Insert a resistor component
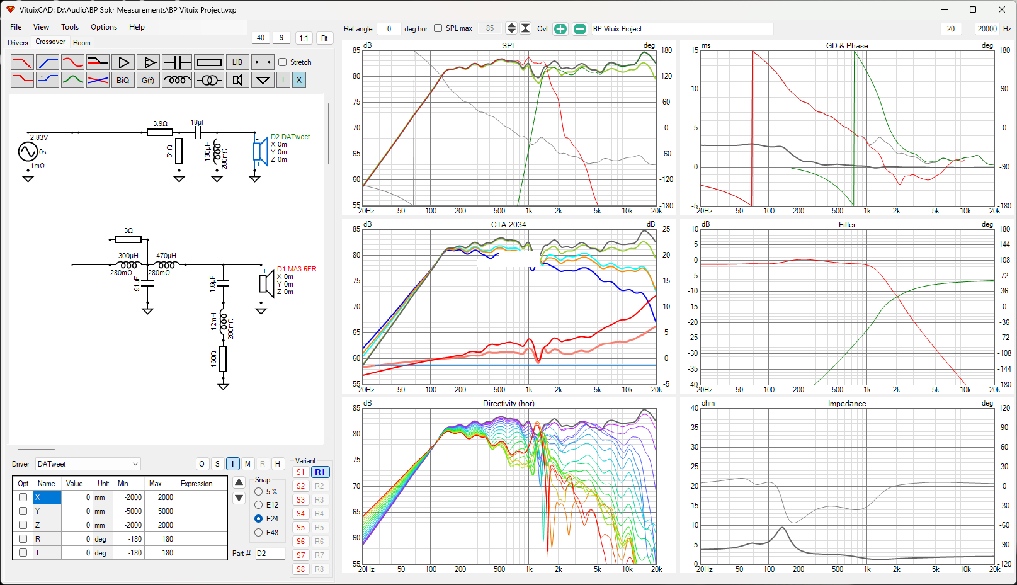Screen dimensions: 1017x585 pyautogui.click(x=209, y=62)
